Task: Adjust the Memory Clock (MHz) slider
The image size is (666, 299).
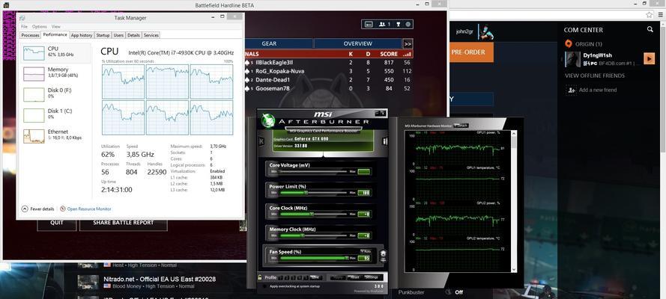Action: pos(312,235)
